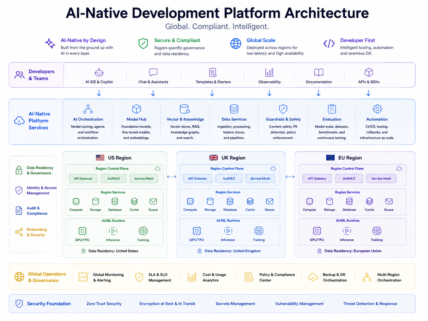Select the US Region Cache layers icon
Screen dimensions: 428x321
click(134, 202)
